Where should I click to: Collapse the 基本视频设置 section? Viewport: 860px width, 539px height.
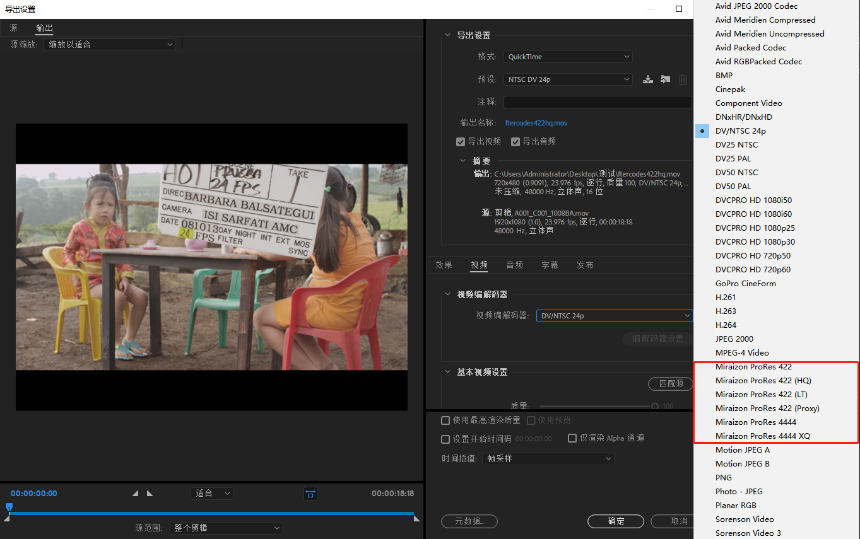pyautogui.click(x=447, y=372)
